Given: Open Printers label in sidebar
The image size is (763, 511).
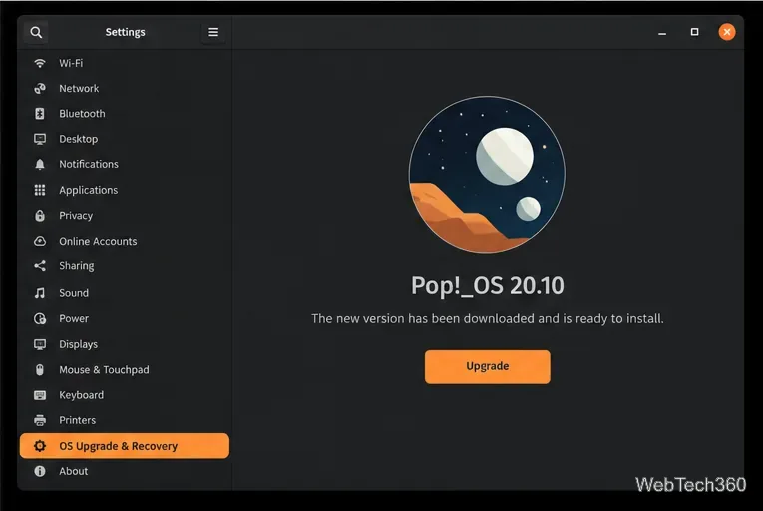Looking at the screenshot, I should click(x=78, y=420).
